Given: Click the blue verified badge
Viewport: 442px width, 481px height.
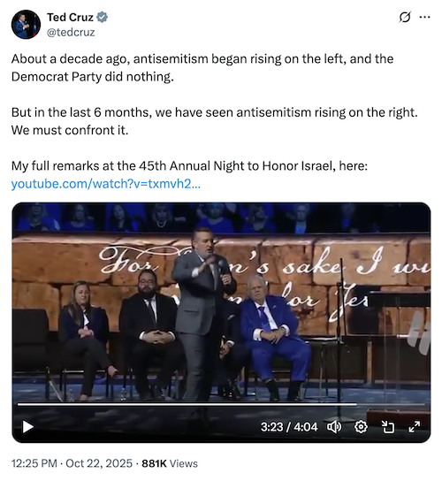Looking at the screenshot, I should pyautogui.click(x=103, y=17).
